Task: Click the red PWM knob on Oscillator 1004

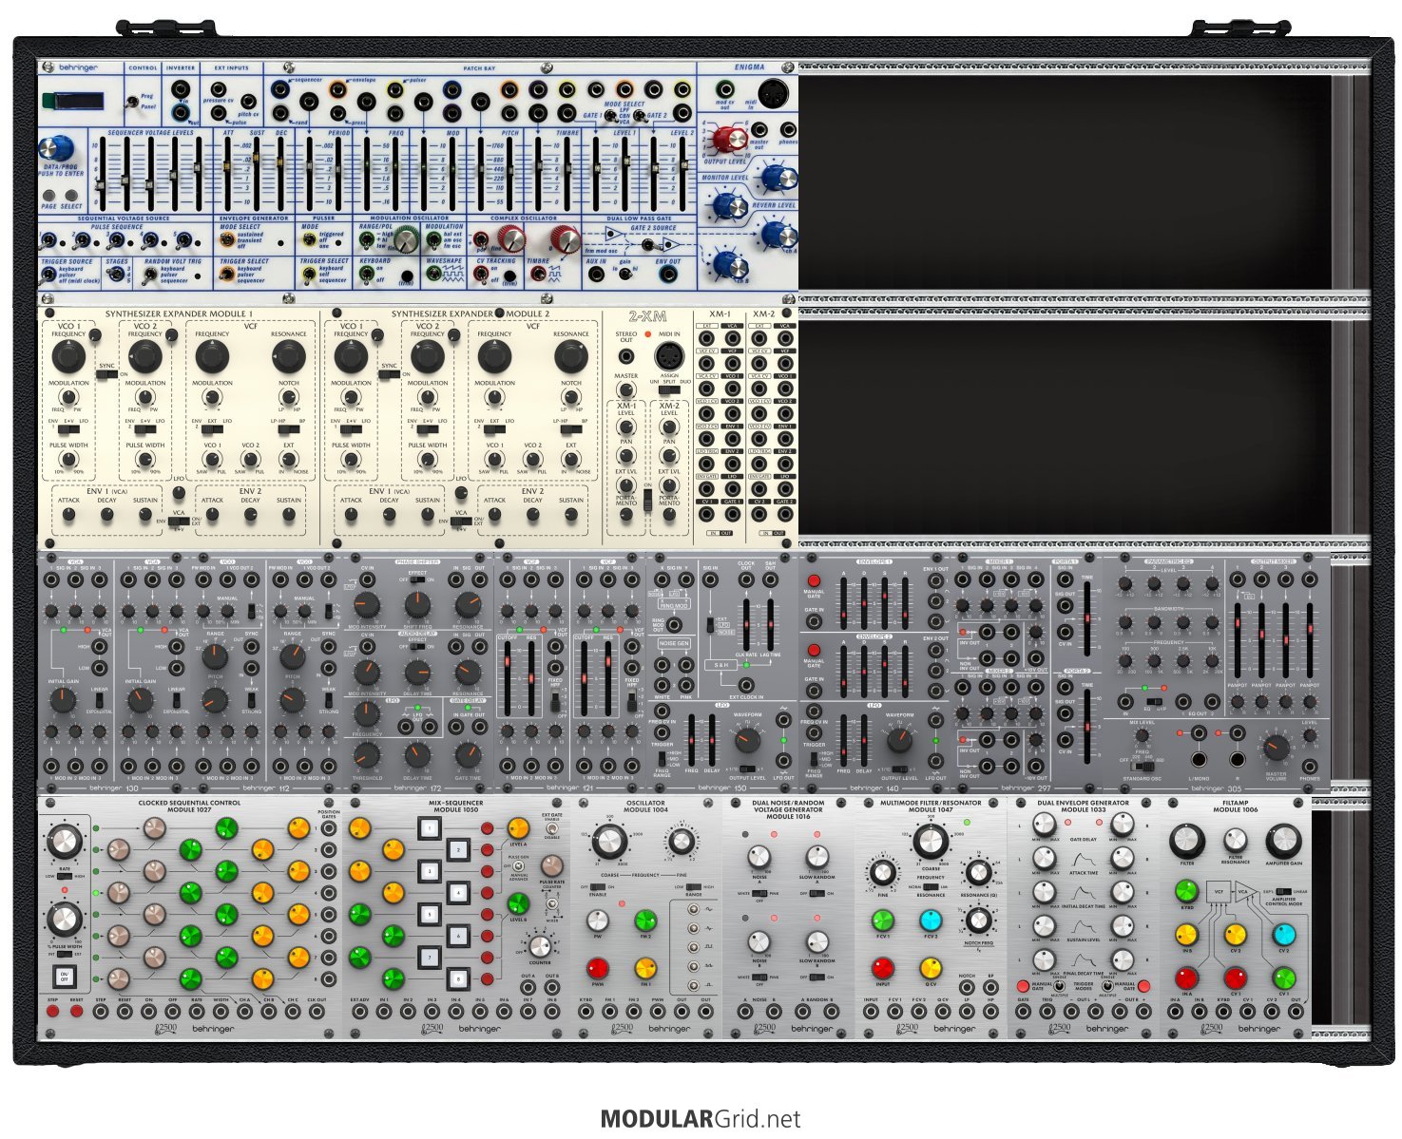Action: pyautogui.click(x=597, y=968)
